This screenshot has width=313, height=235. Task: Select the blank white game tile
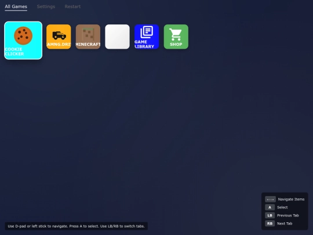(x=117, y=37)
